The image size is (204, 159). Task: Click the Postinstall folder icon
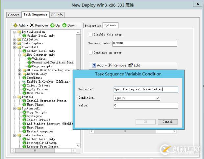(19, 108)
